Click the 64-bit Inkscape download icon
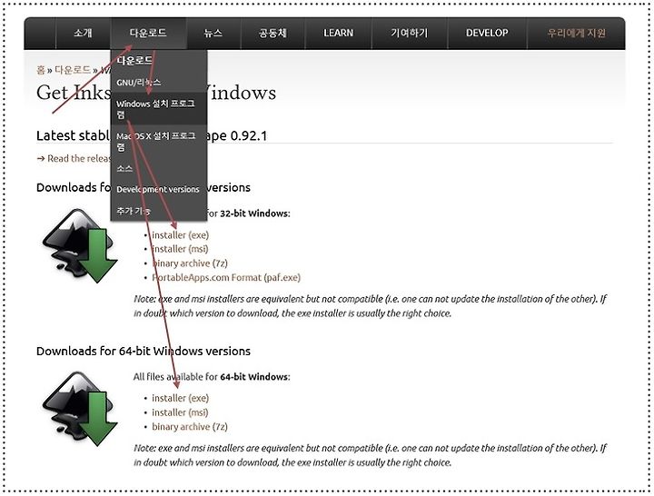Screen dimensions: 654x496 [80, 409]
